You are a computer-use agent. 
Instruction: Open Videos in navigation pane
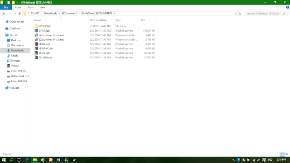coord(15,66)
